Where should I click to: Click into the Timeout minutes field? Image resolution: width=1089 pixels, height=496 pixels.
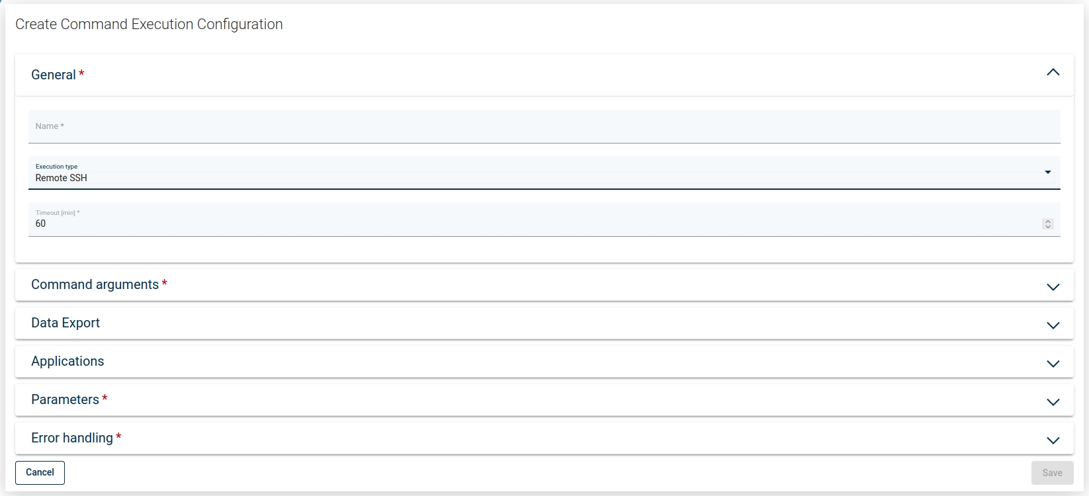529,224
